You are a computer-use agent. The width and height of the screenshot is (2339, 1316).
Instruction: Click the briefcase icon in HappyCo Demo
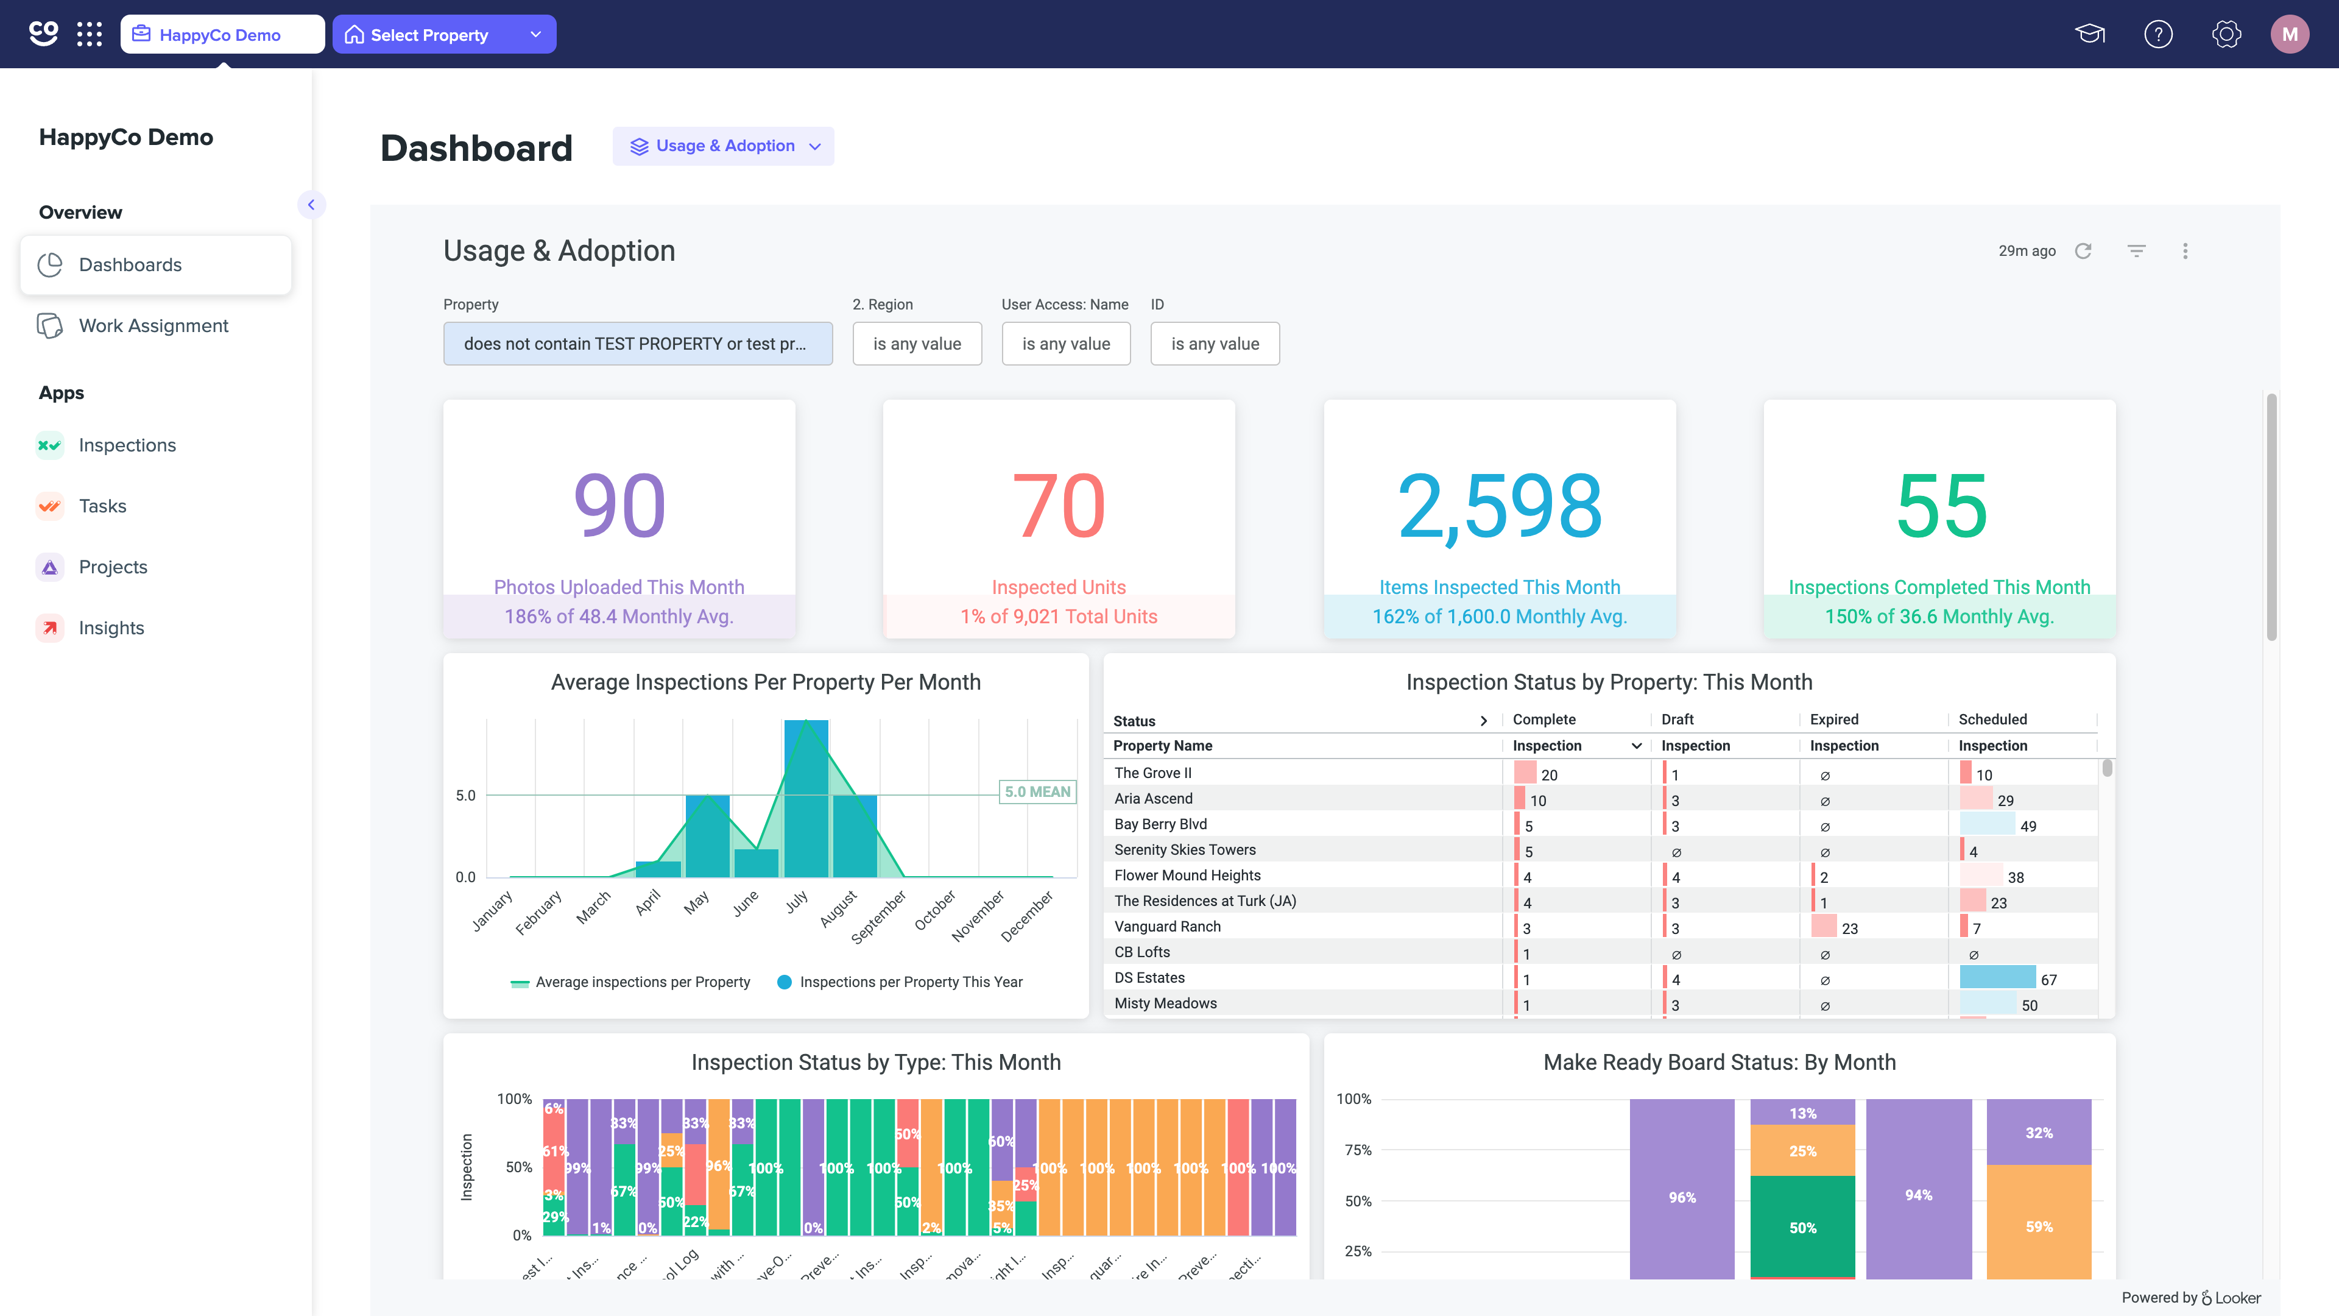[x=141, y=35]
